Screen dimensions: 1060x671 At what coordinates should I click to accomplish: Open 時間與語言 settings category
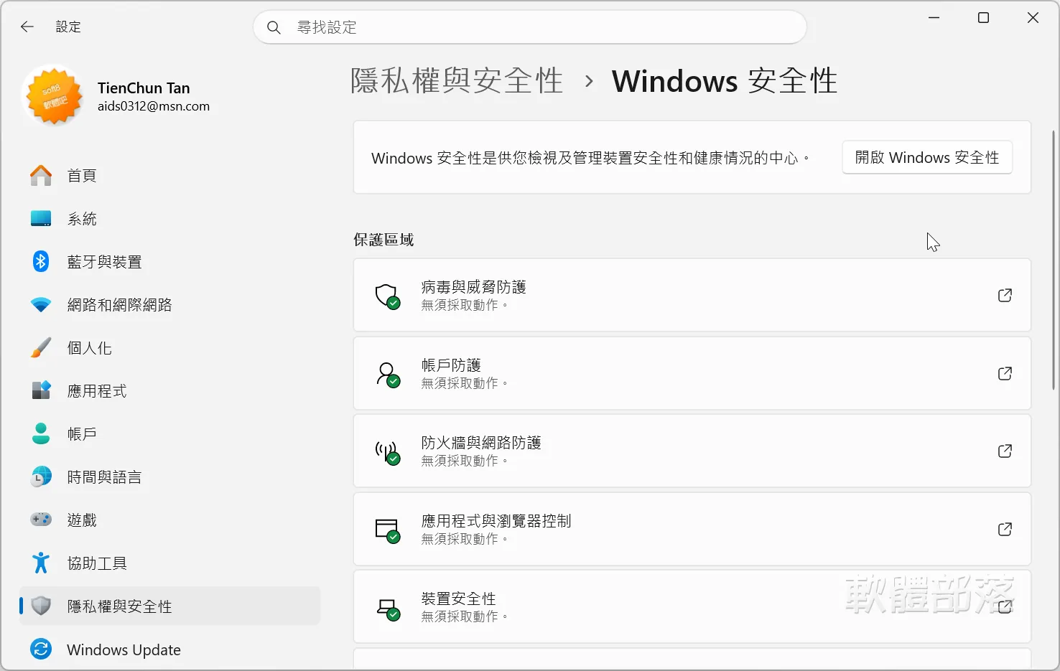(170, 477)
